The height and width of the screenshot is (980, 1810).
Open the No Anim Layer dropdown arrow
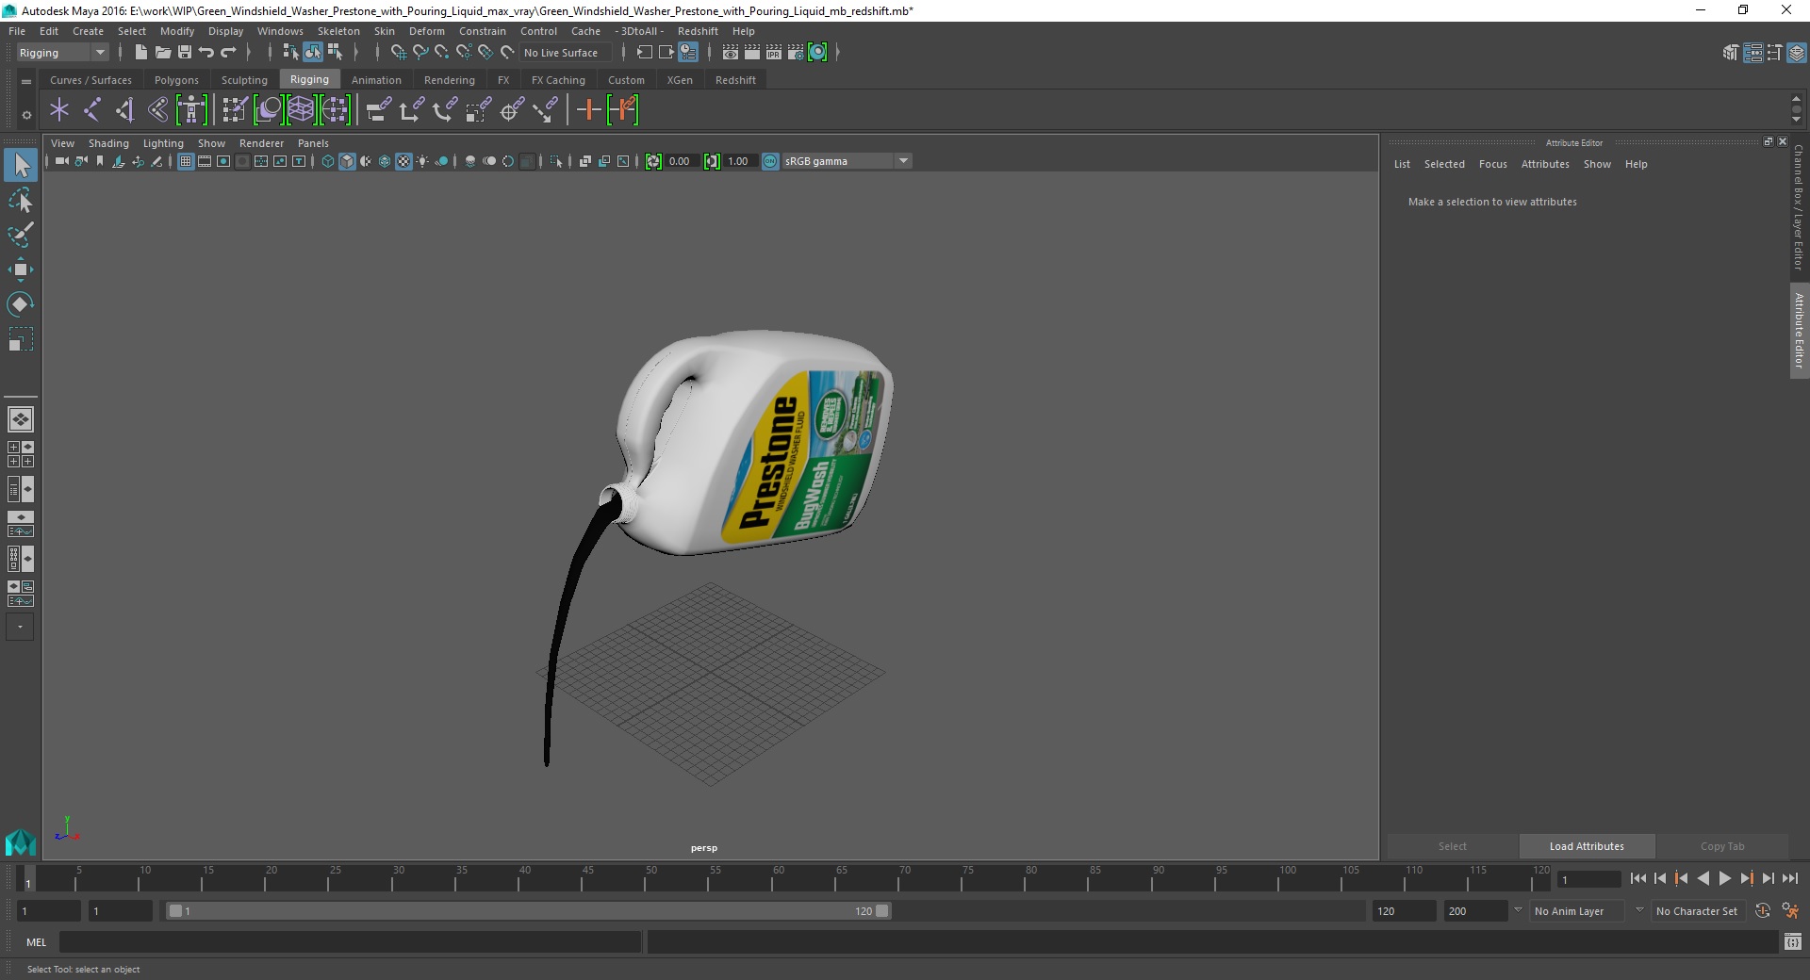1518,911
